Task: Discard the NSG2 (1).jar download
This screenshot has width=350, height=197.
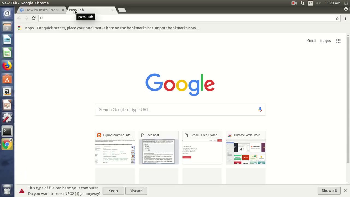Action: coord(136,191)
